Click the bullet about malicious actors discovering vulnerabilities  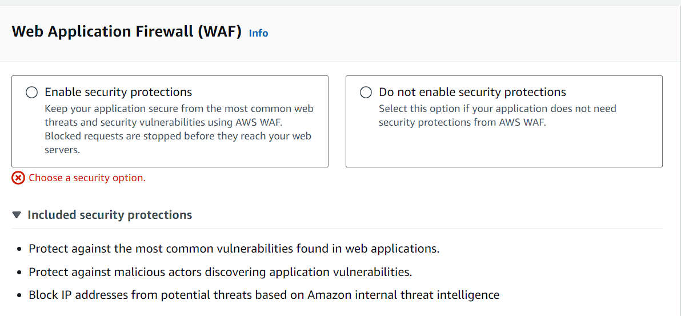pos(220,272)
